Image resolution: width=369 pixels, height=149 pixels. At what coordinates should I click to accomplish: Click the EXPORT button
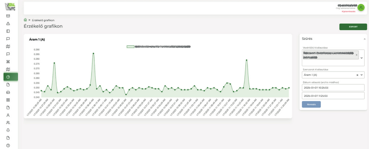click(x=353, y=27)
